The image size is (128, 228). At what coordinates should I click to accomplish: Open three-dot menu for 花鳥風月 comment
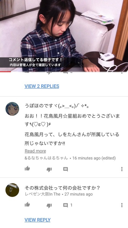tap(122, 169)
